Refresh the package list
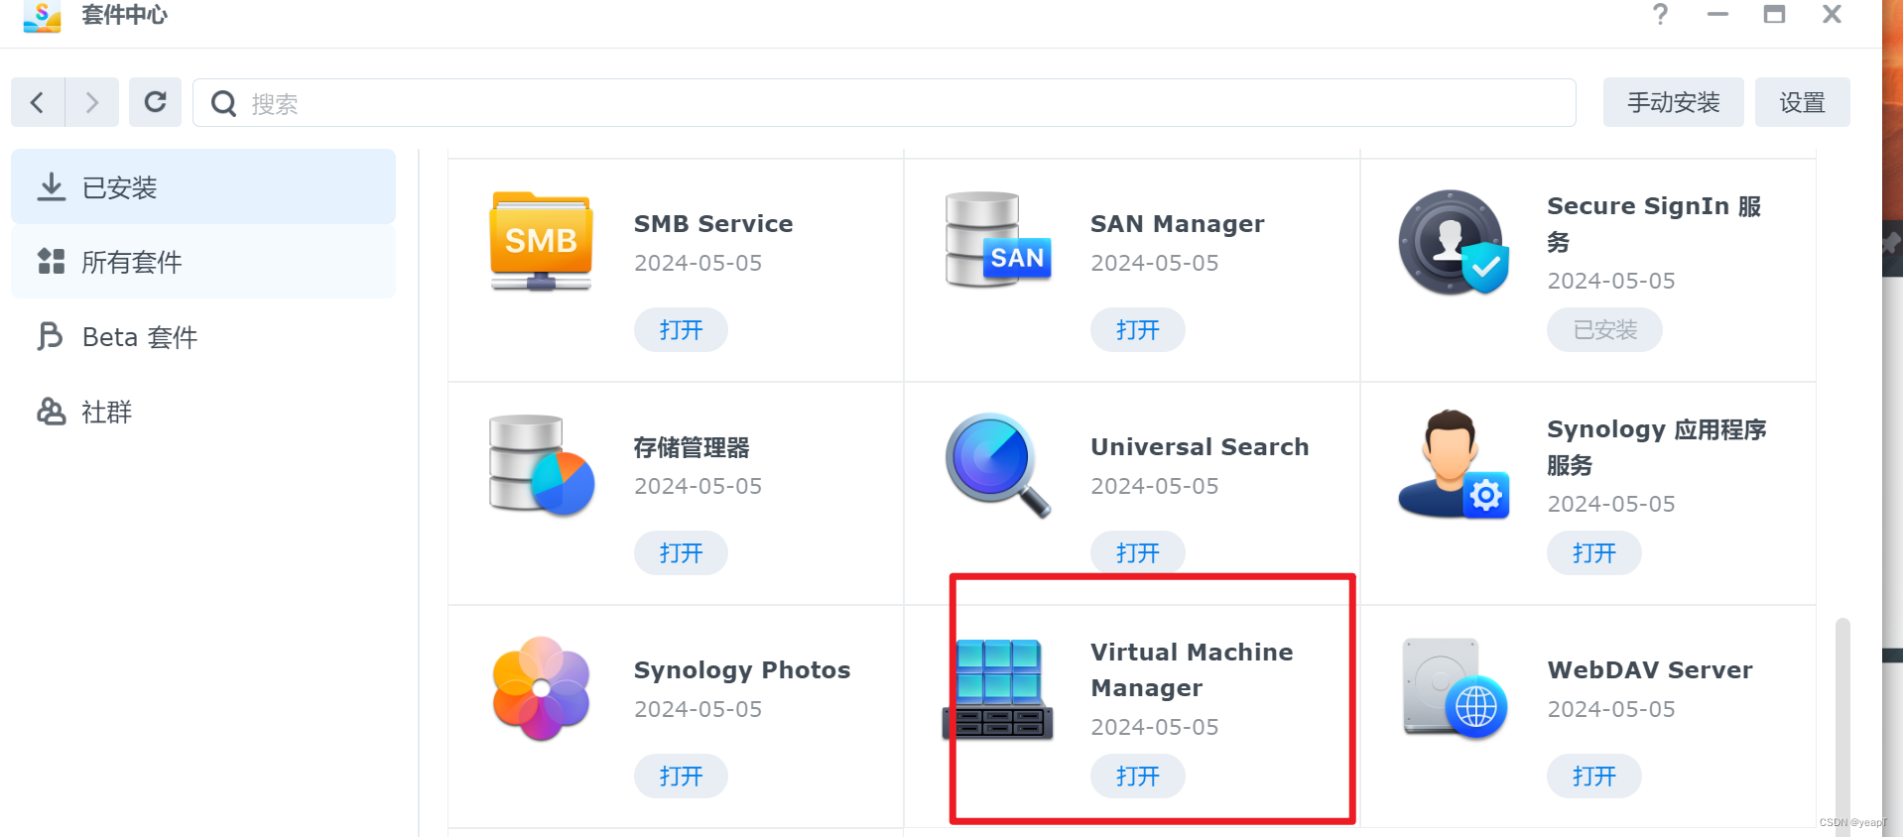 pyautogui.click(x=155, y=102)
